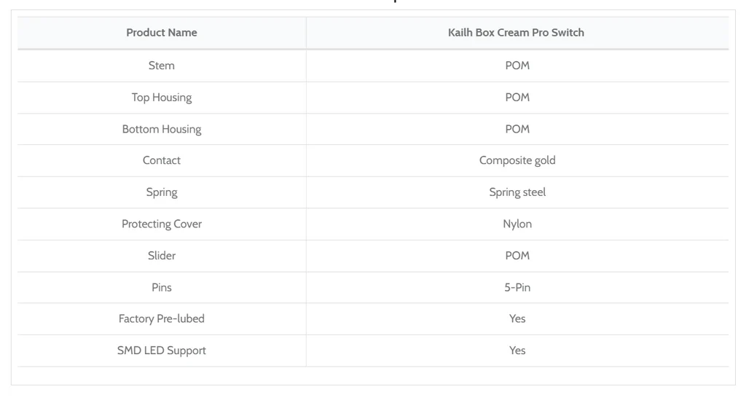Click the POM value for Bottom Housing
This screenshot has height=400, width=746.
click(517, 129)
